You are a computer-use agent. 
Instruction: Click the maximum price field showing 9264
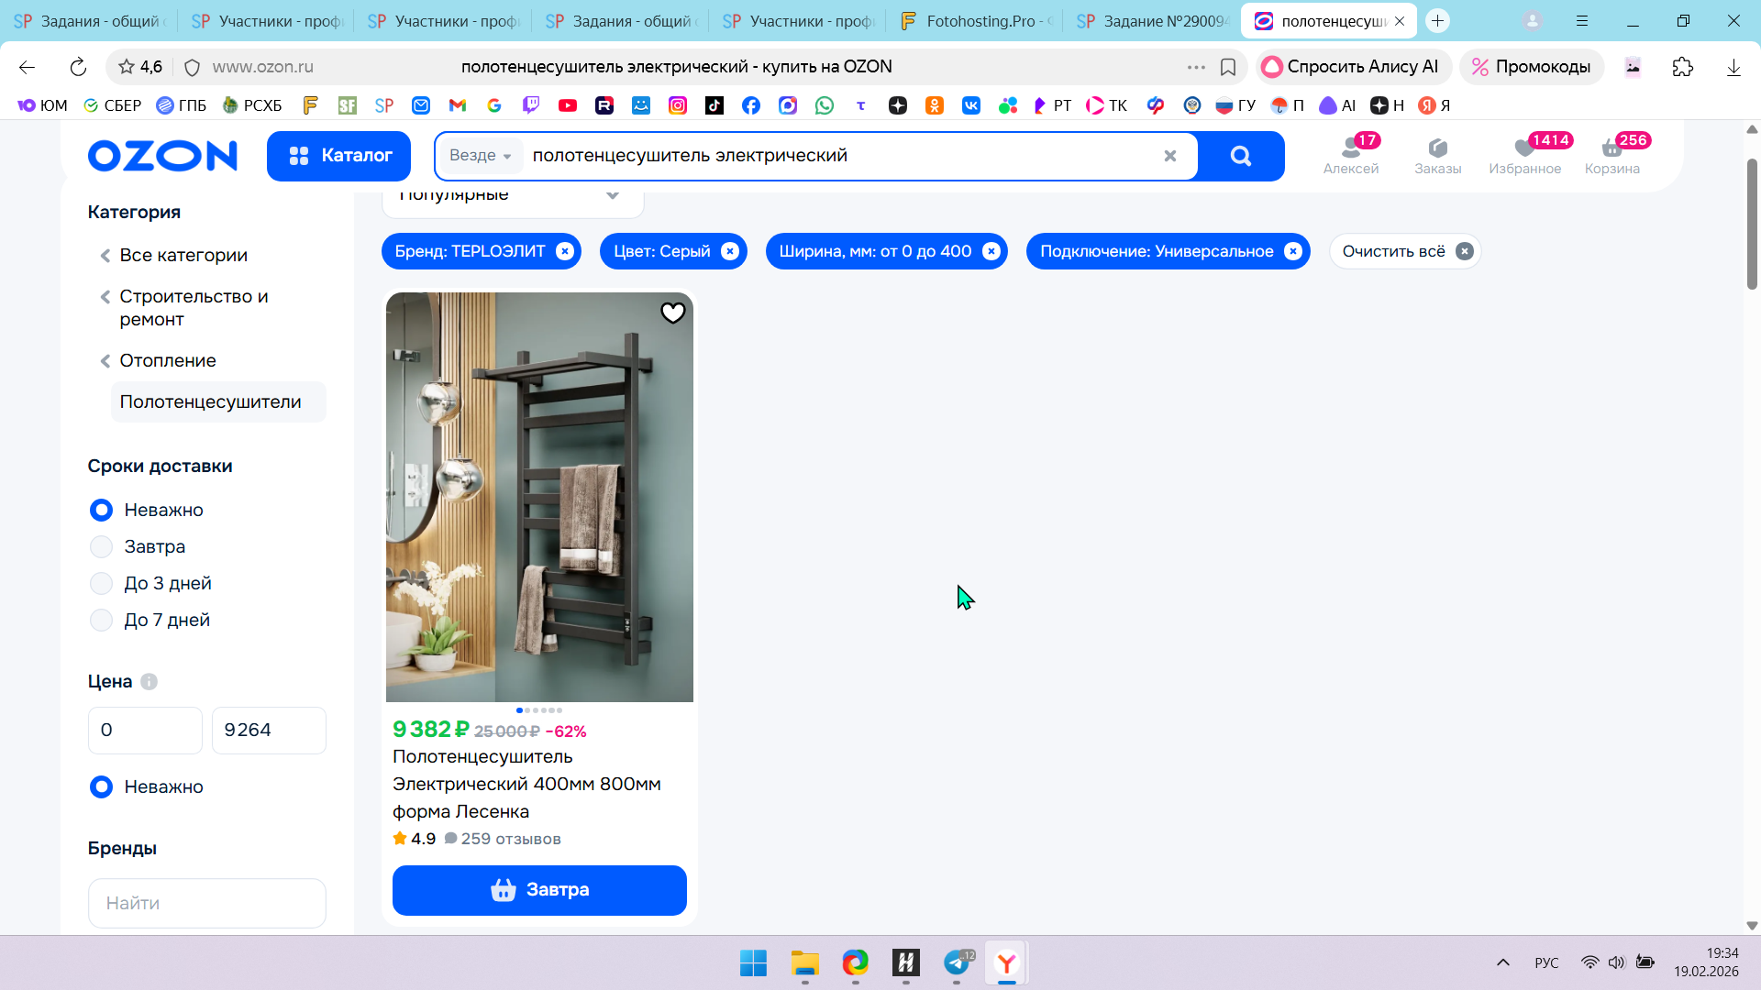268,731
